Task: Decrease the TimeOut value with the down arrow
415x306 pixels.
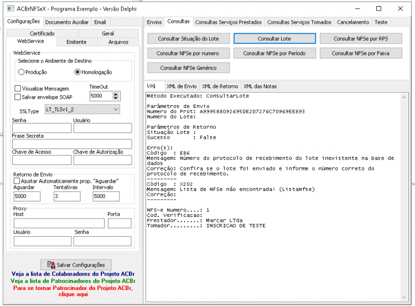Action: [x=116, y=98]
